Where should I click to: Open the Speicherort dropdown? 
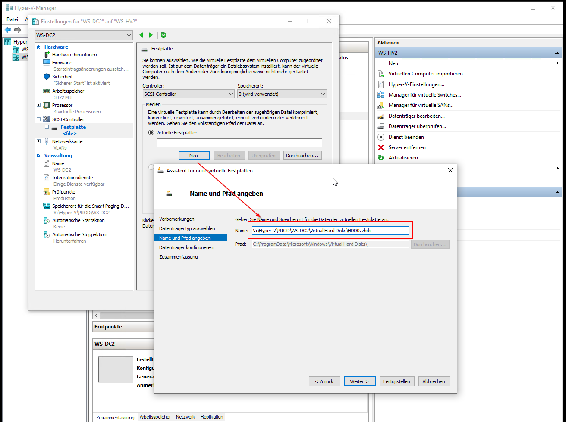(x=282, y=94)
